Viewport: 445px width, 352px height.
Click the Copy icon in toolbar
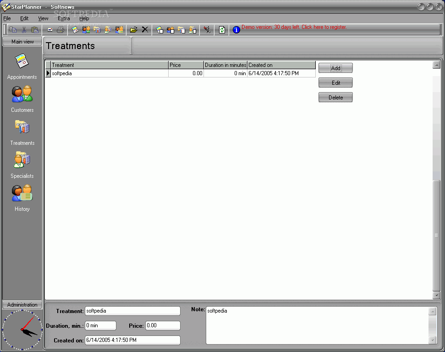13,29
